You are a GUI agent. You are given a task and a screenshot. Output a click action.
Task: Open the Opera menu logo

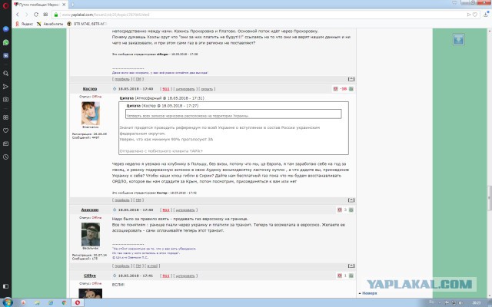[5, 5]
